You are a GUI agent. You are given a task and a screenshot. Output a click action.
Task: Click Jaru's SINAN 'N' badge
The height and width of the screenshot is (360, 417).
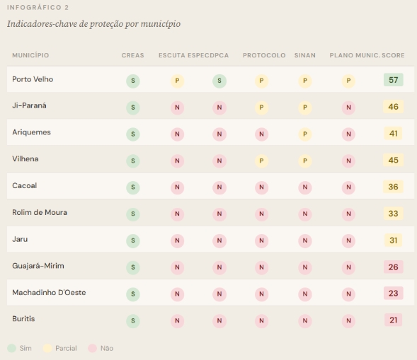(x=305, y=240)
